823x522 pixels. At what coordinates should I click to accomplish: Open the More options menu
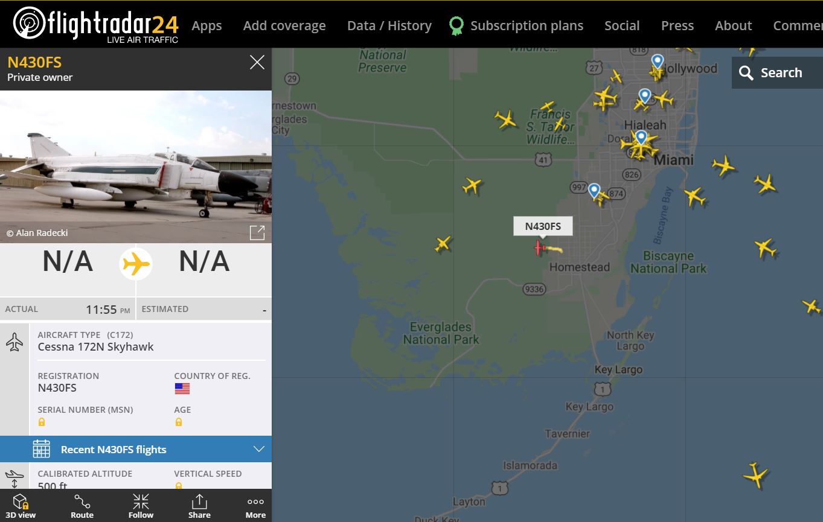255,506
